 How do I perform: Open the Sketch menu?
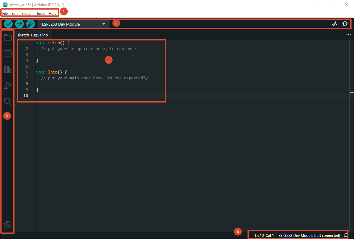27,14
